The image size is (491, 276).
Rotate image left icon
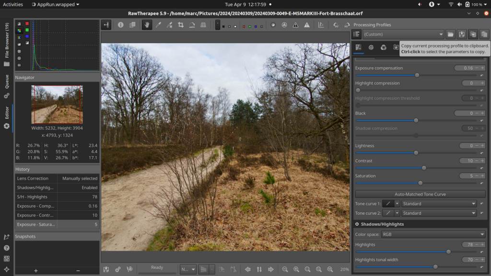tap(336, 25)
